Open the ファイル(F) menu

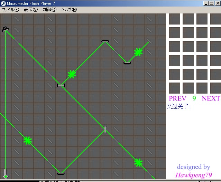tap(11, 10)
